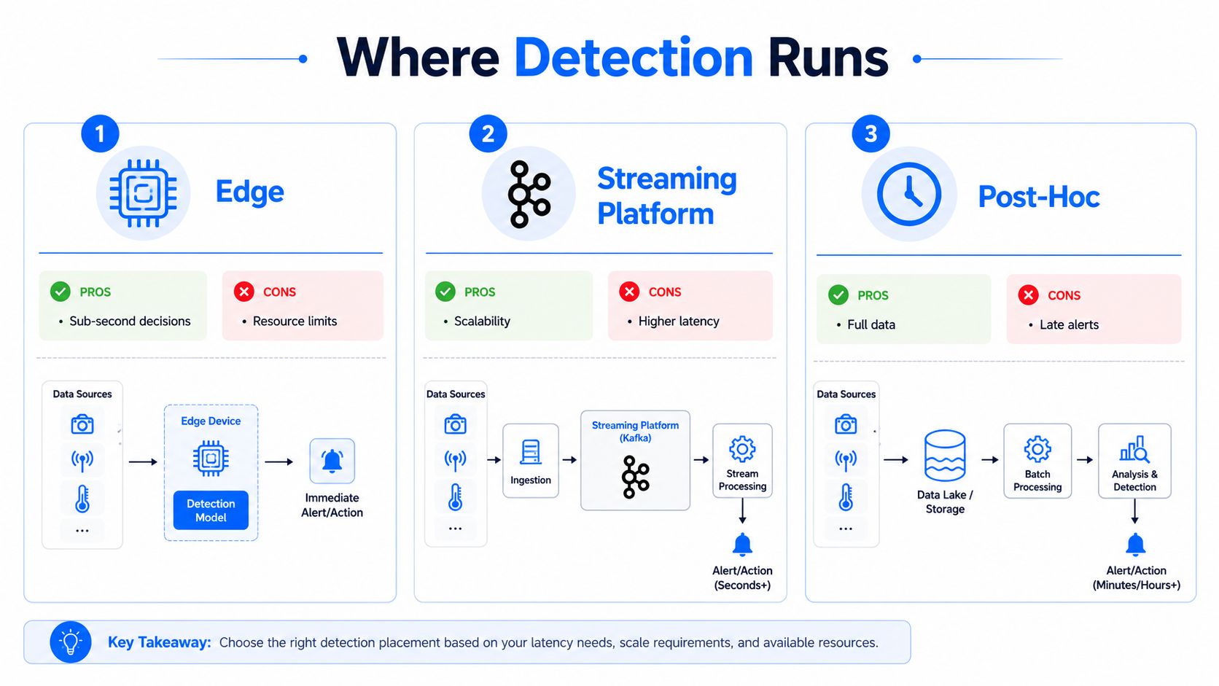Viewport: 1219px width, 686px height.
Task: Click the CONS label in Streaming panel
Action: pos(664,292)
